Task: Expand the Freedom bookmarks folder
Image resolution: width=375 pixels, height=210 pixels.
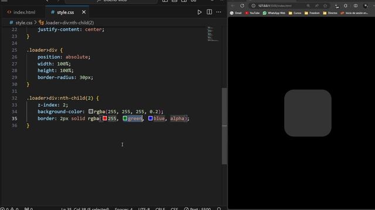Action: click(312, 13)
